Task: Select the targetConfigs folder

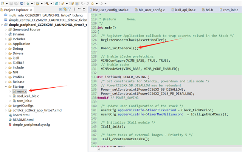Action: [x=23, y=106]
